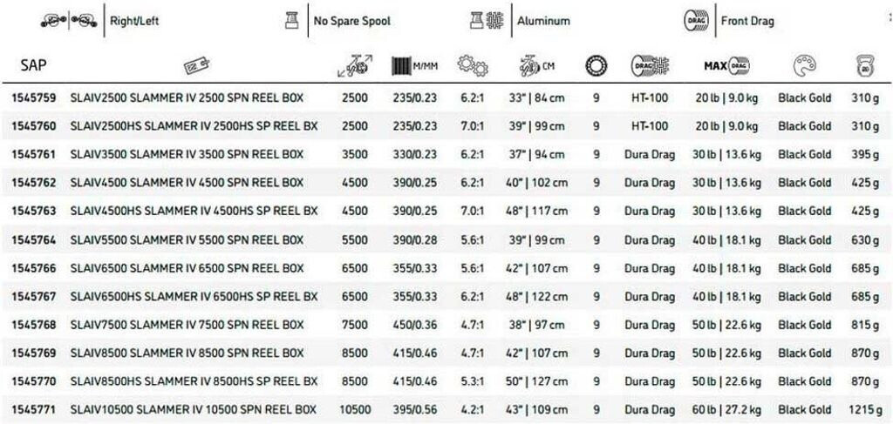The width and height of the screenshot is (893, 424).
Task: Click the color palette column icon
Action: 804,66
